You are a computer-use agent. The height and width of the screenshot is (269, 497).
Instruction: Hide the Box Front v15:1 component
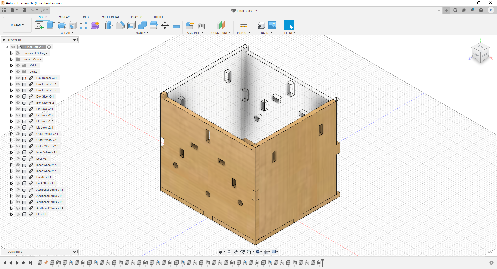pyautogui.click(x=18, y=84)
